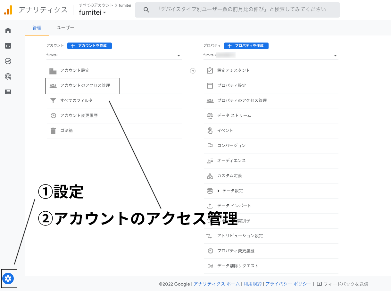
Task: Open アカウントのアクセス管理
Action: (85, 86)
